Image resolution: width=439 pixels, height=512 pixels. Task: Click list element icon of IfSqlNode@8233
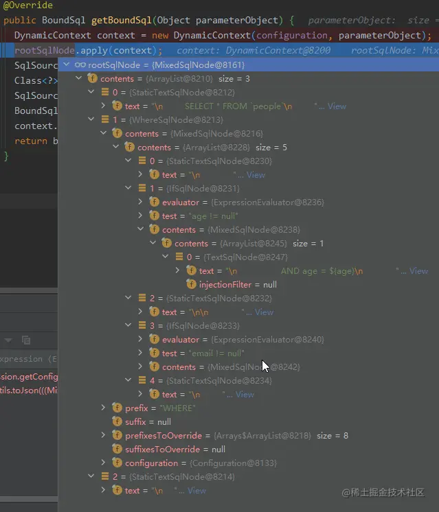(x=142, y=325)
